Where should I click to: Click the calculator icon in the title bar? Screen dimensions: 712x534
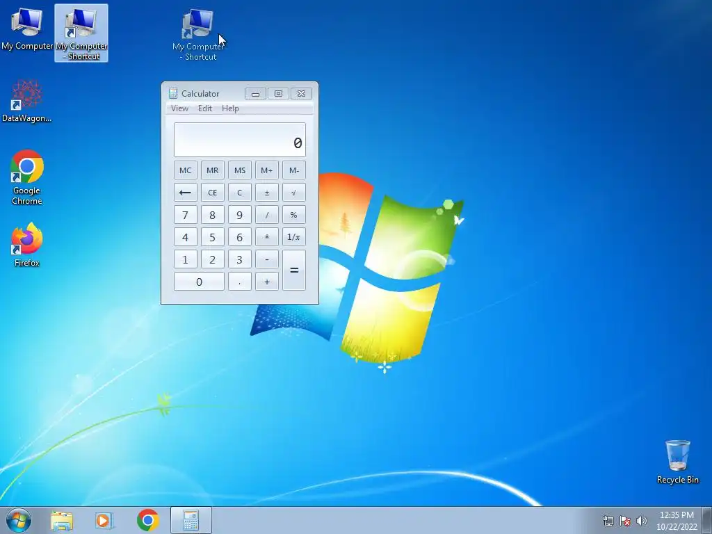(x=173, y=94)
